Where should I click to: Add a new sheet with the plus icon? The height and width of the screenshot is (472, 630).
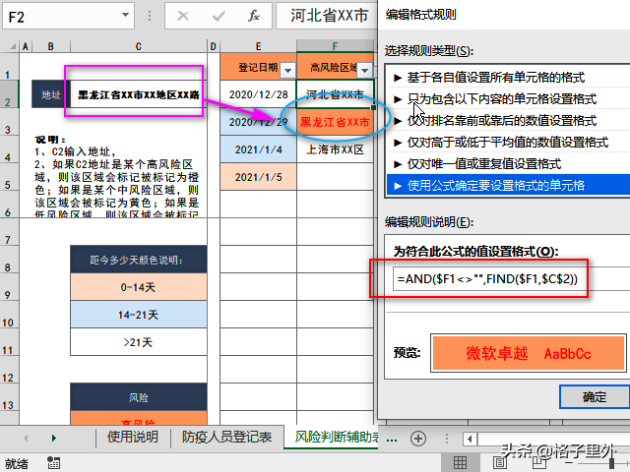click(418, 438)
